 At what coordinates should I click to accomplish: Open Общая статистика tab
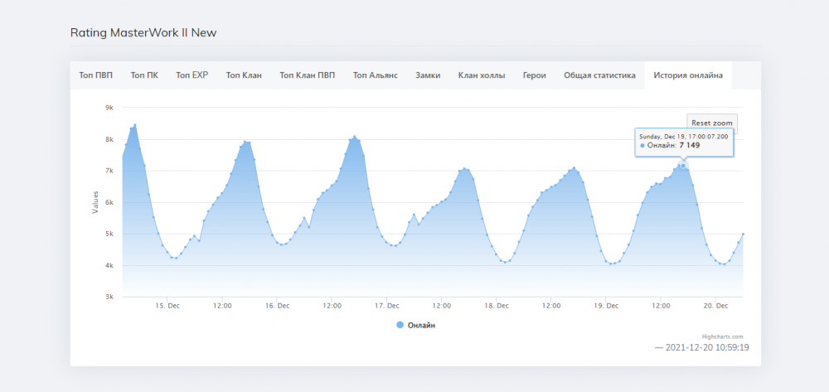click(x=599, y=75)
